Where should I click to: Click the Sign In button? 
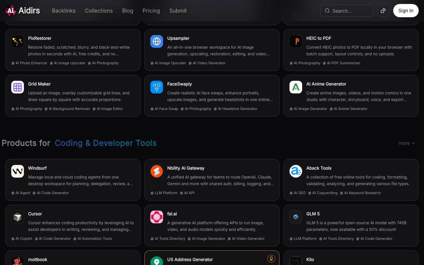[x=406, y=11]
